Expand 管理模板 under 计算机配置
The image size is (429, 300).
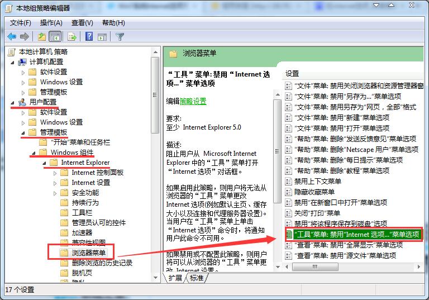pos(23,93)
